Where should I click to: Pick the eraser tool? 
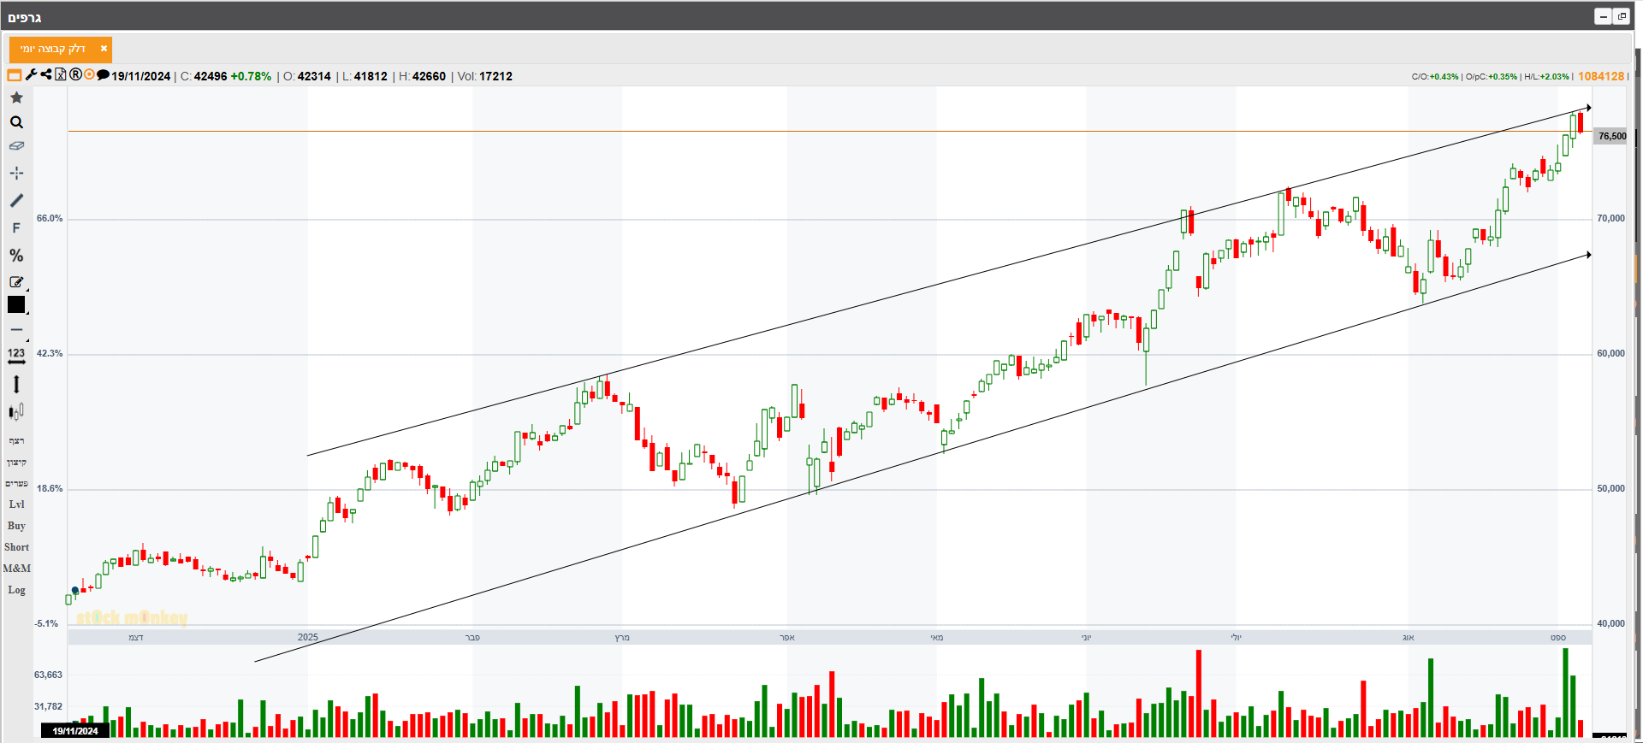[16, 146]
